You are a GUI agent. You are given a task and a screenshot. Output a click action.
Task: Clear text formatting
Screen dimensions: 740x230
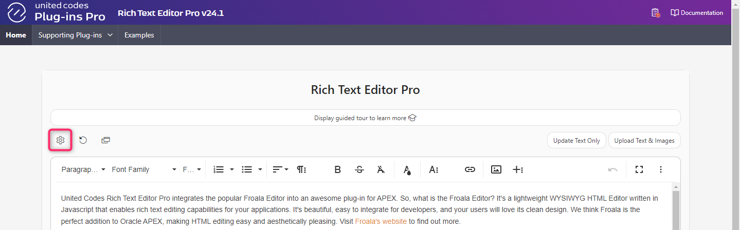(x=380, y=169)
